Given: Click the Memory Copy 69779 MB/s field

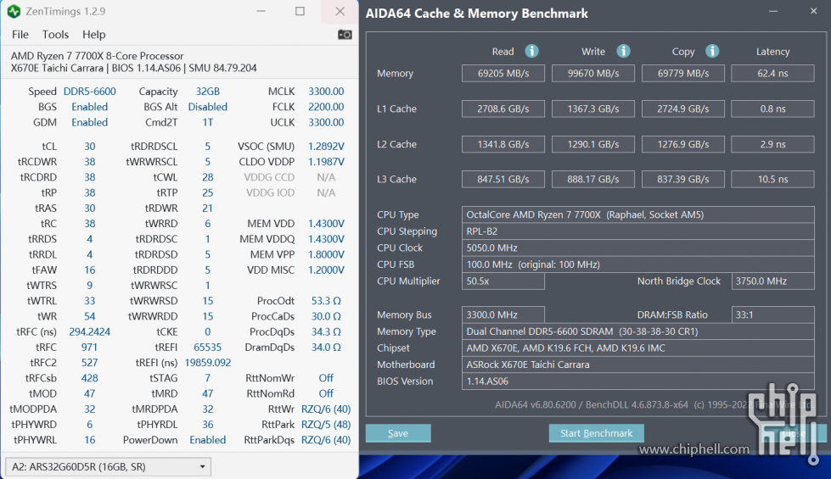Looking at the screenshot, I should (683, 73).
